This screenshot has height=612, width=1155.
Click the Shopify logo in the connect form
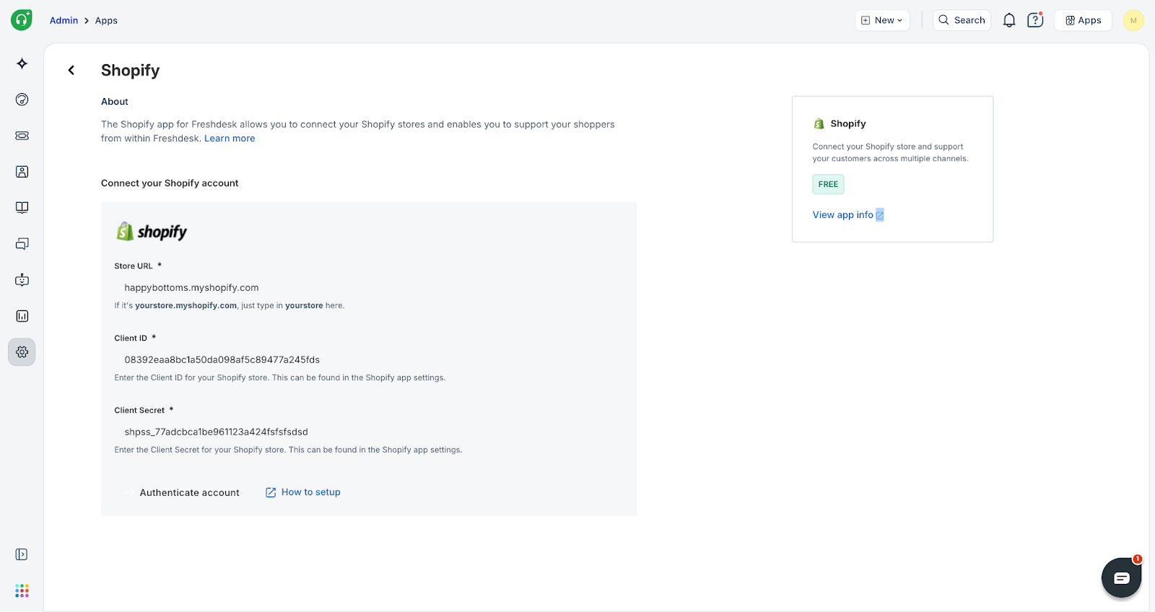pos(152,232)
